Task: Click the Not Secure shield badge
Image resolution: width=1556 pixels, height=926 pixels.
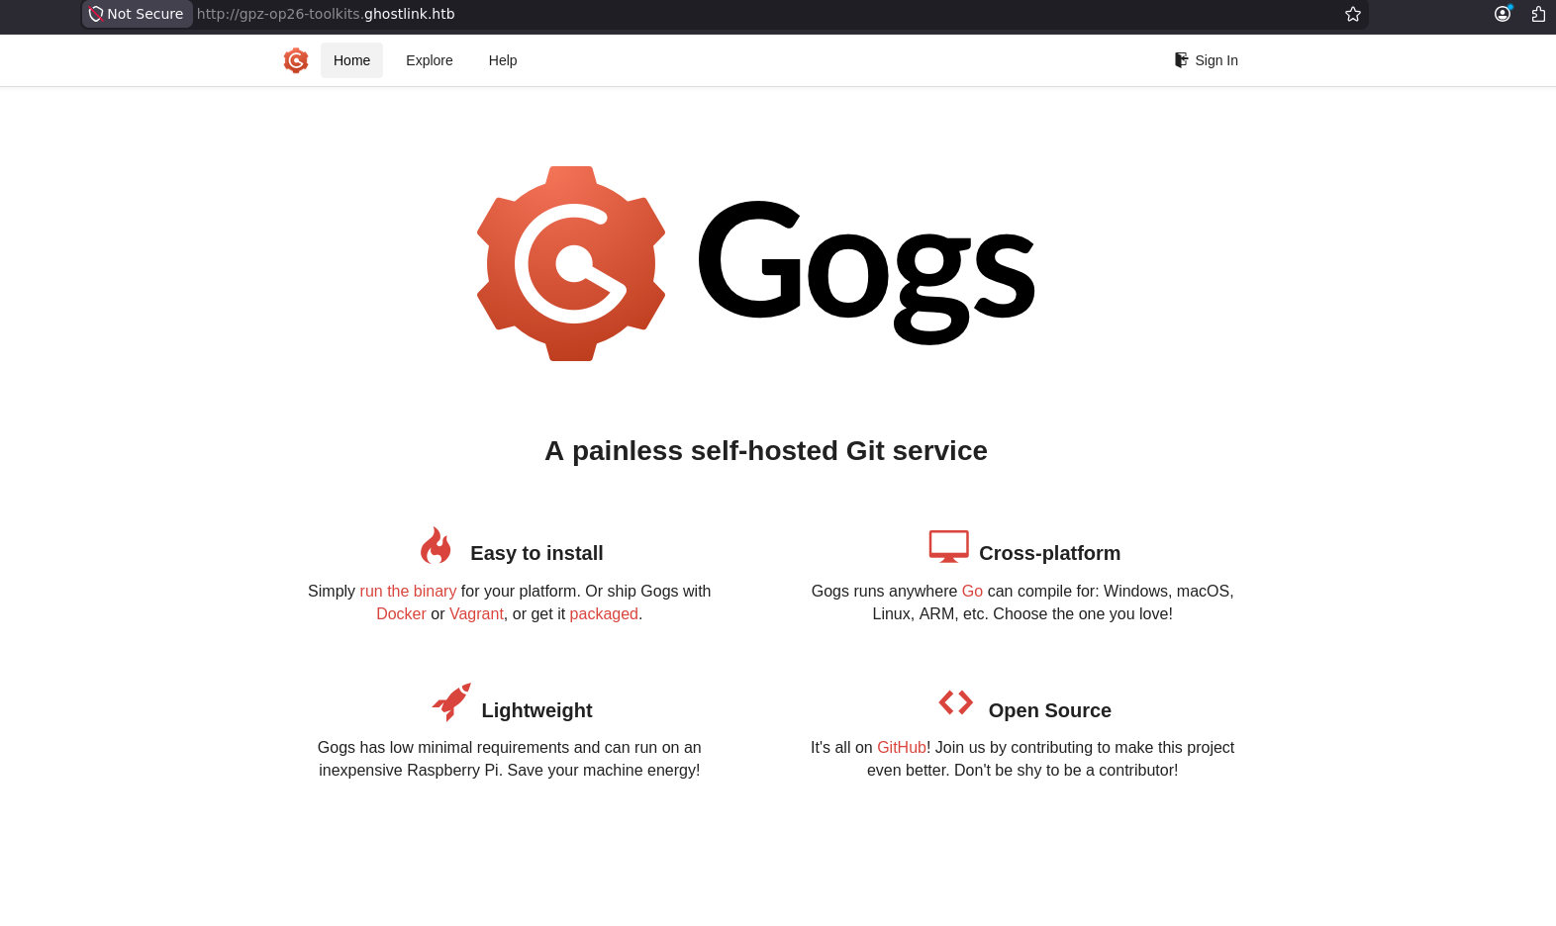Action: [x=138, y=14]
